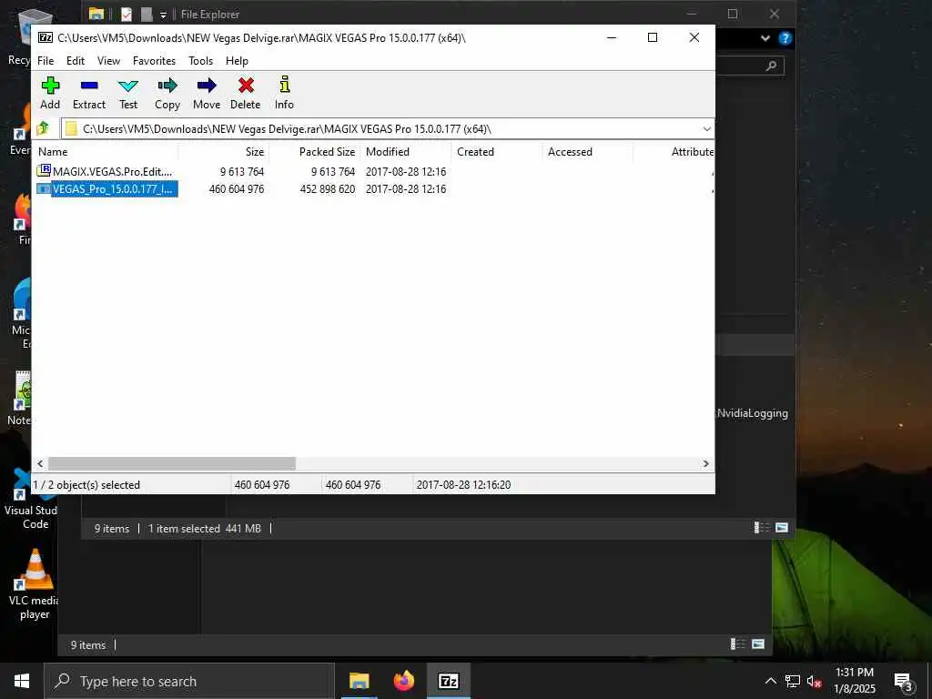Screen dimensions: 932x699
Task: Open the File menu in 7-Zip
Action: click(46, 61)
